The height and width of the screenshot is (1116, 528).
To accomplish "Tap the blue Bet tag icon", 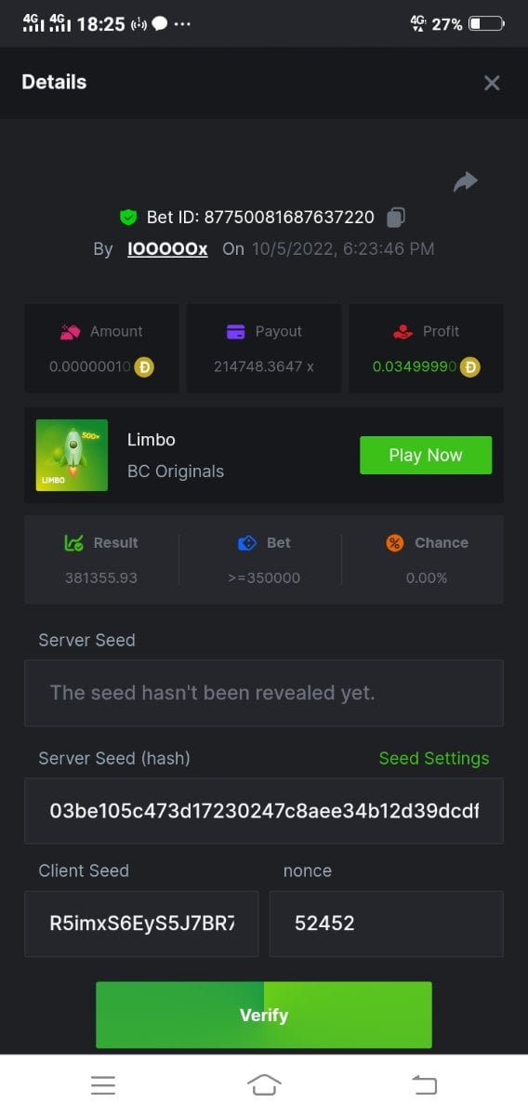I will coord(247,543).
